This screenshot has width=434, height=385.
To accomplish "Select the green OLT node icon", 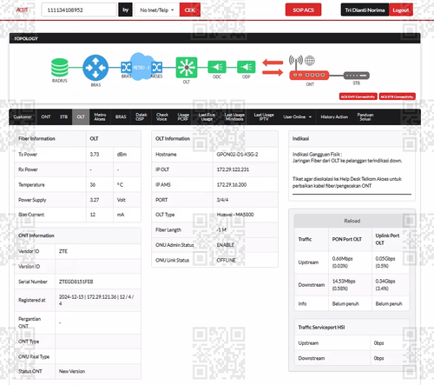I will (x=187, y=68).
